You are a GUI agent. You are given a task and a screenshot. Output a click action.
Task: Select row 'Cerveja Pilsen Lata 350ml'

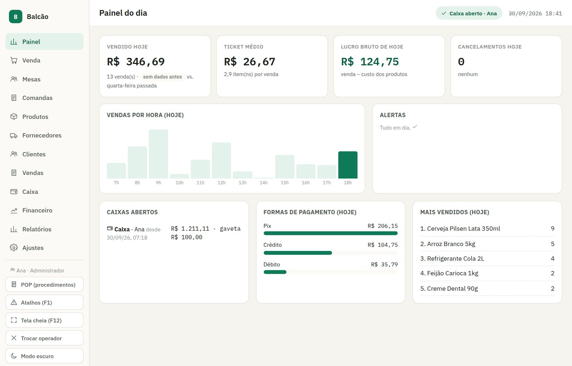tap(487, 229)
